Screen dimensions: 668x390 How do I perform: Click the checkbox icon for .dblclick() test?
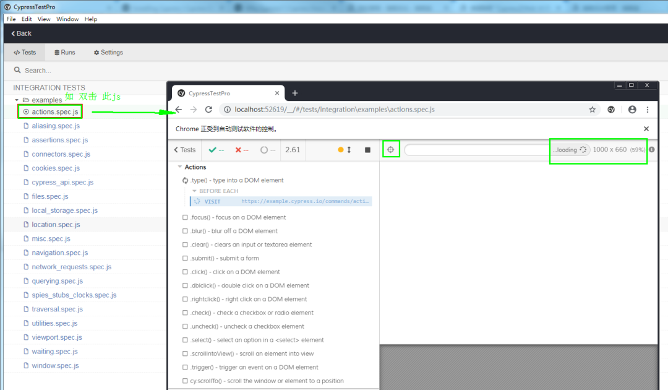coord(185,285)
